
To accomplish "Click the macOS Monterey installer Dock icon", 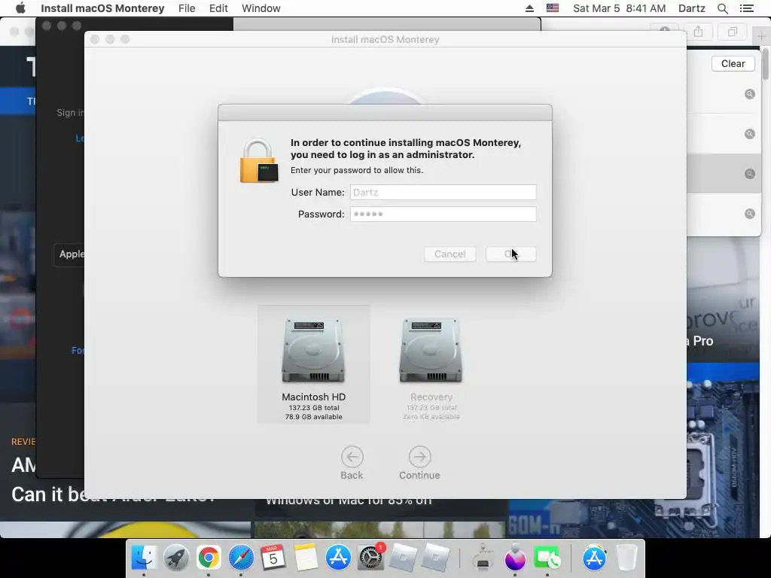I will coord(515,558).
